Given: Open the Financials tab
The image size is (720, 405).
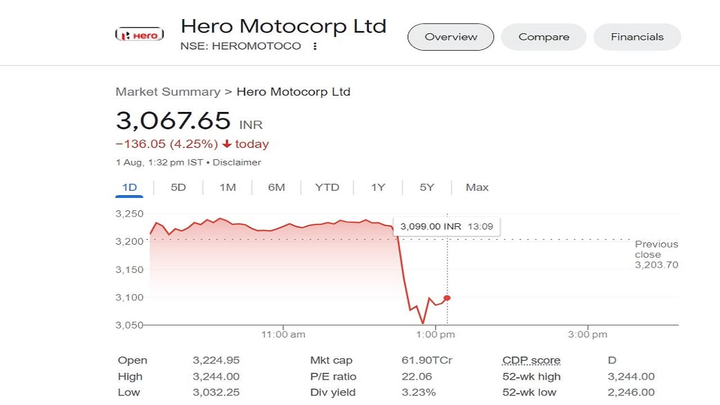Looking at the screenshot, I should [x=637, y=37].
